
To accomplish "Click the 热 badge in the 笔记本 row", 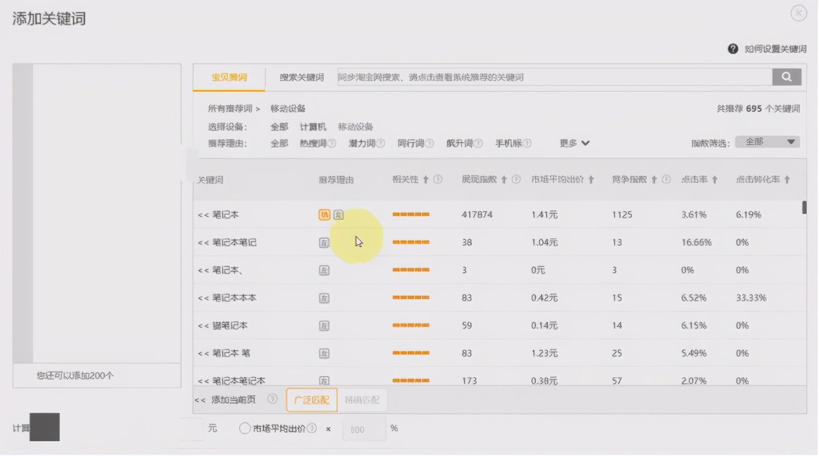I will [x=323, y=214].
